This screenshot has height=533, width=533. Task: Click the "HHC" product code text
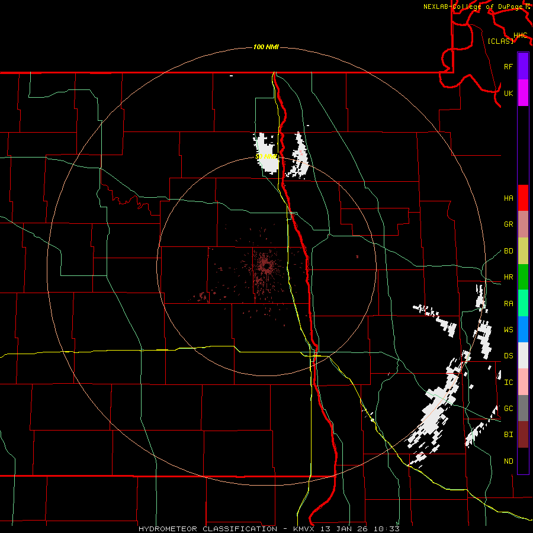pyautogui.click(x=520, y=36)
